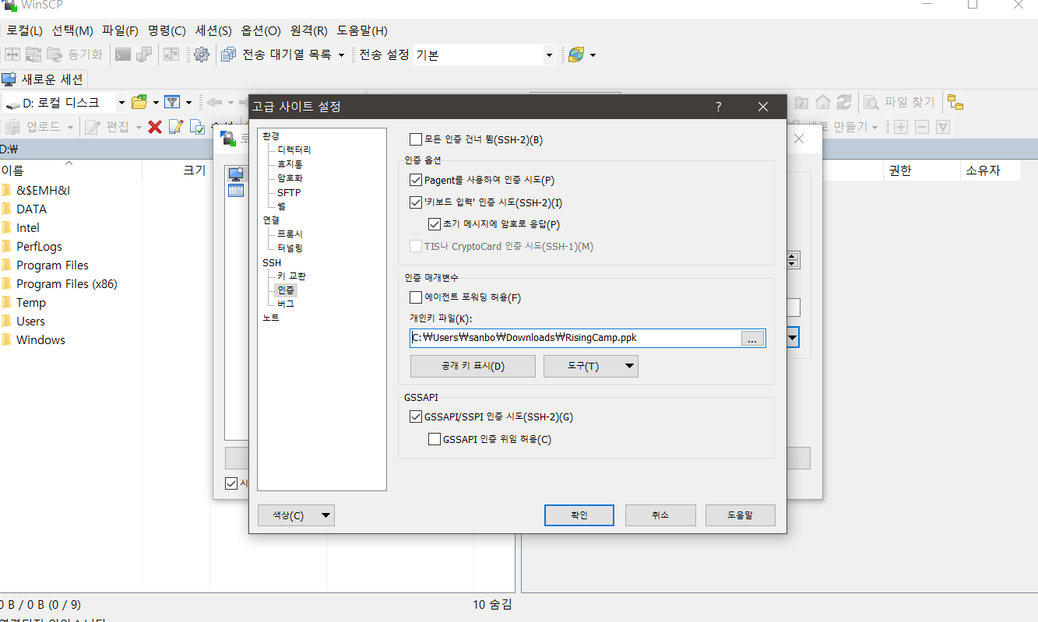The width and height of the screenshot is (1038, 622).
Task: Click the red X delete icon
Action: coord(155,127)
